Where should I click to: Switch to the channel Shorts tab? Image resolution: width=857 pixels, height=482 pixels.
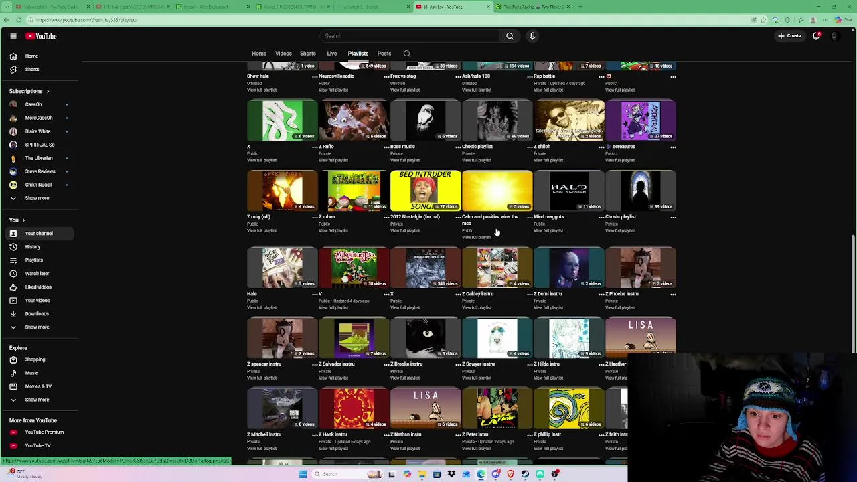click(x=308, y=54)
